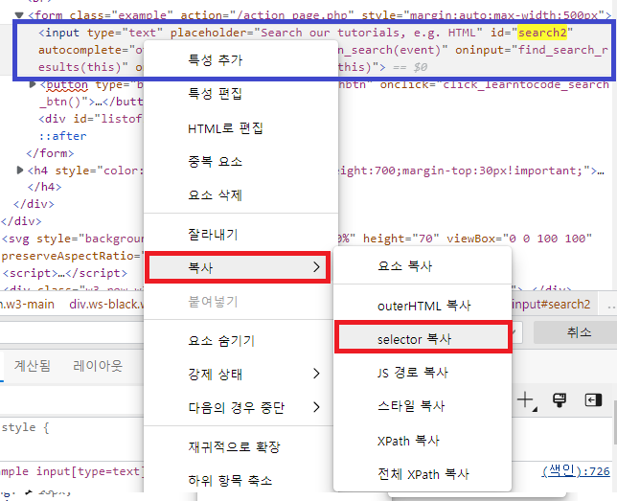
Task: Switch to the '레이아웃' layout tab
Action: 98,366
